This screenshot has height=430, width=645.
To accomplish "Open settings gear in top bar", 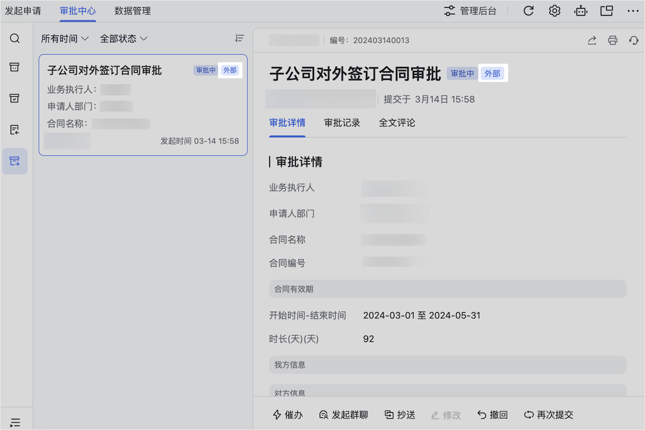I will pos(554,11).
